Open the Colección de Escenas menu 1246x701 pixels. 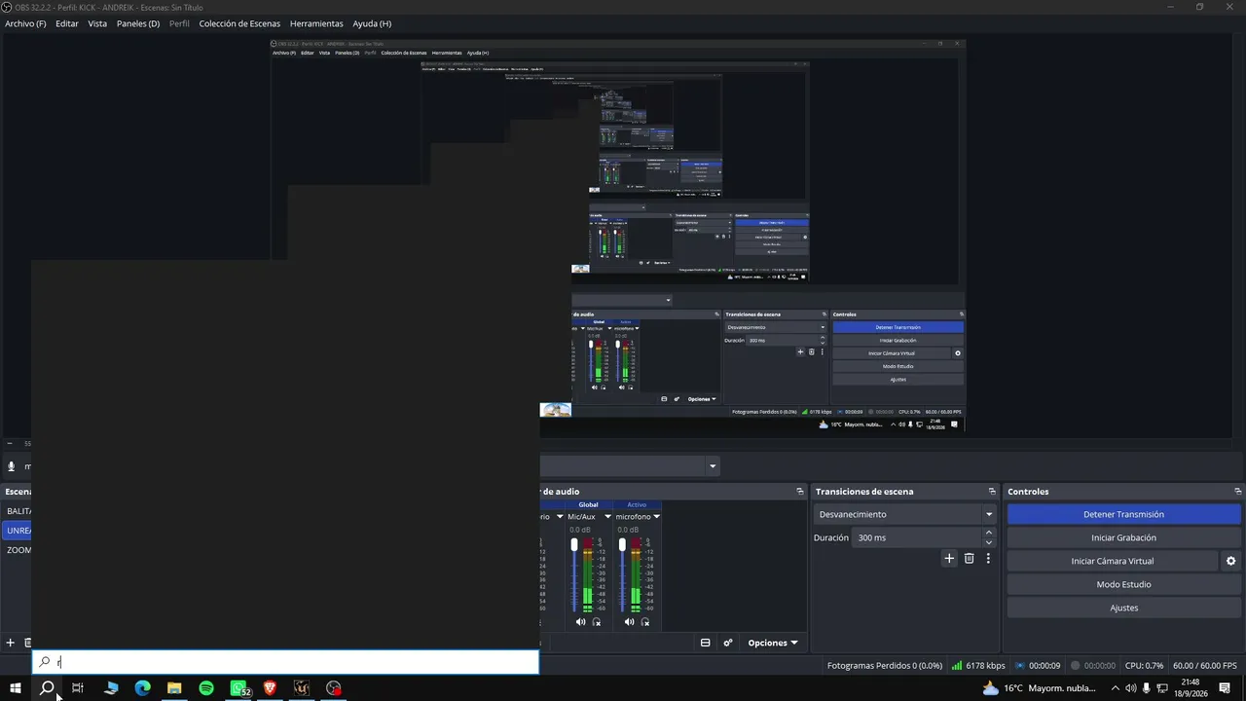point(239,23)
